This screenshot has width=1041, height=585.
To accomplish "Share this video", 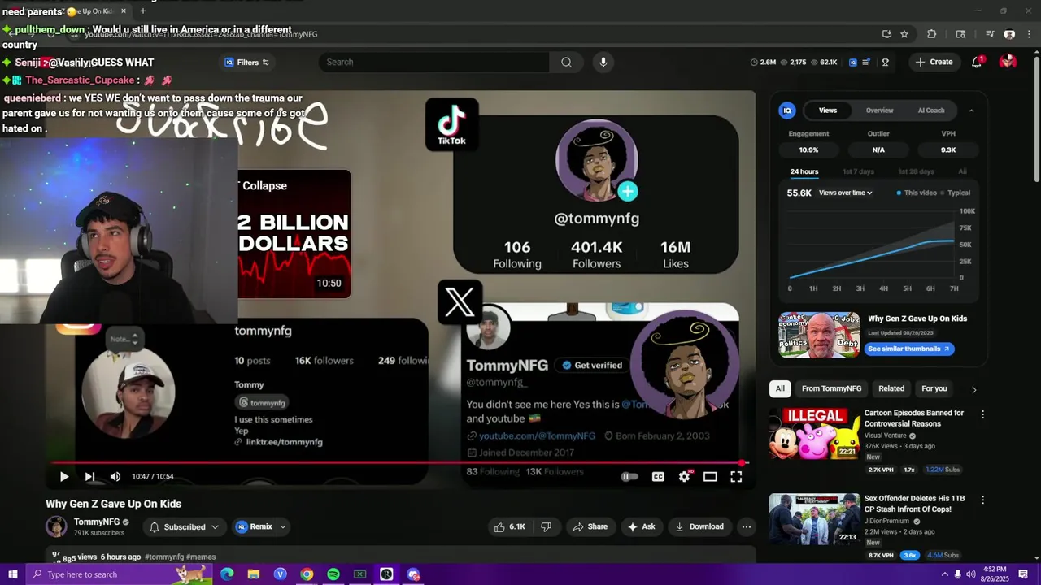I will [590, 526].
